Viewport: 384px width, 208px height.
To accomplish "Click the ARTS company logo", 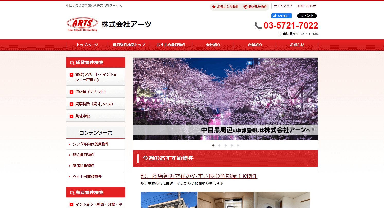I will click(x=82, y=24).
